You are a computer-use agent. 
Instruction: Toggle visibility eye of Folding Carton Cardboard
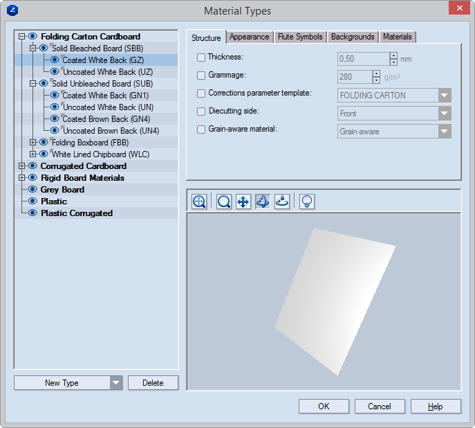click(32, 37)
